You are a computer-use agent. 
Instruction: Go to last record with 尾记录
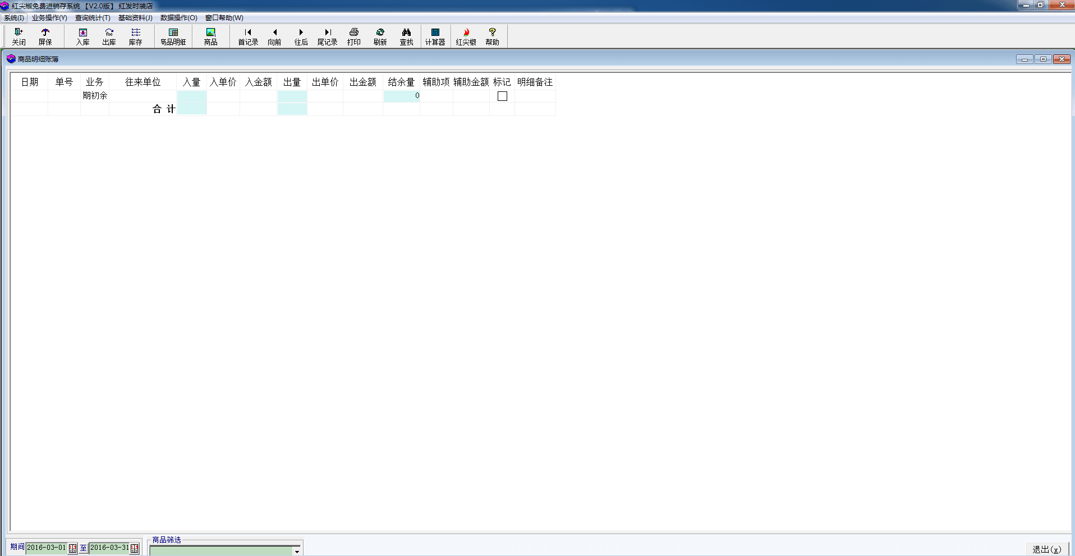(327, 36)
